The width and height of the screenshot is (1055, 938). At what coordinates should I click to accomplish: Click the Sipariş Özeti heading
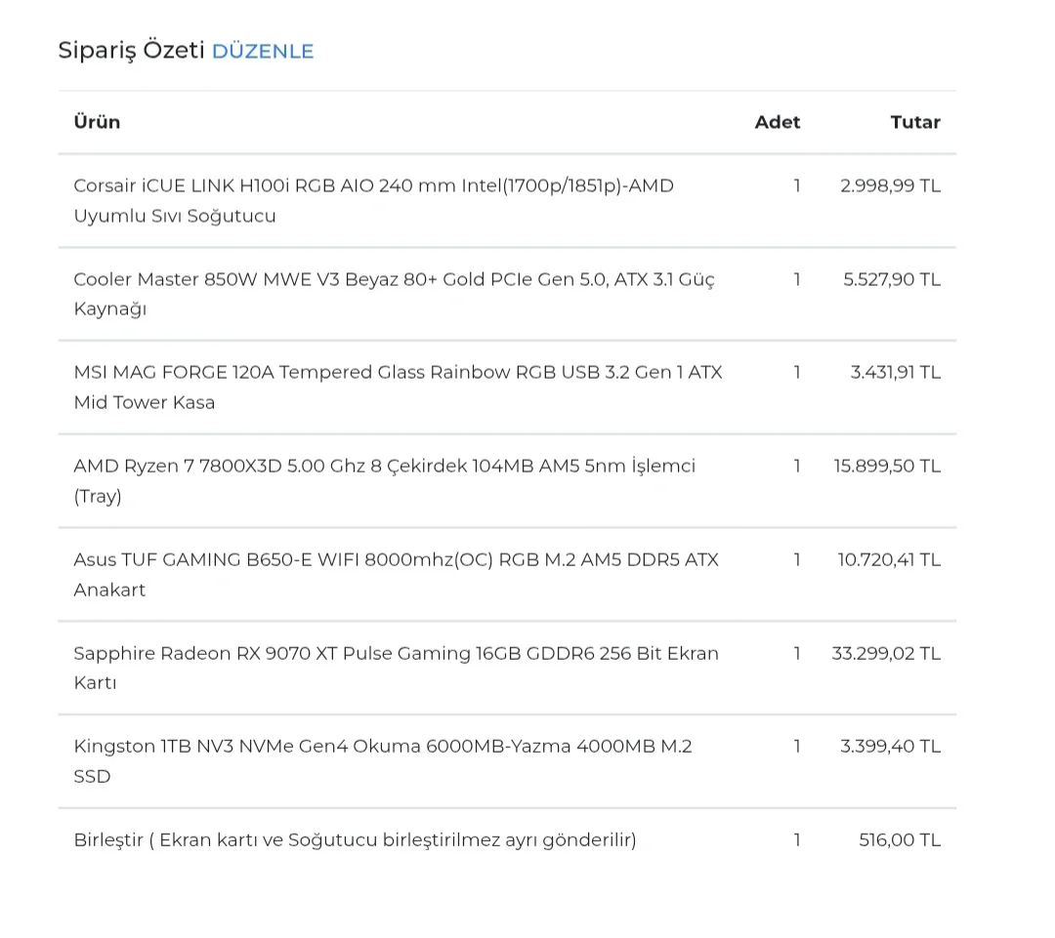tap(131, 51)
